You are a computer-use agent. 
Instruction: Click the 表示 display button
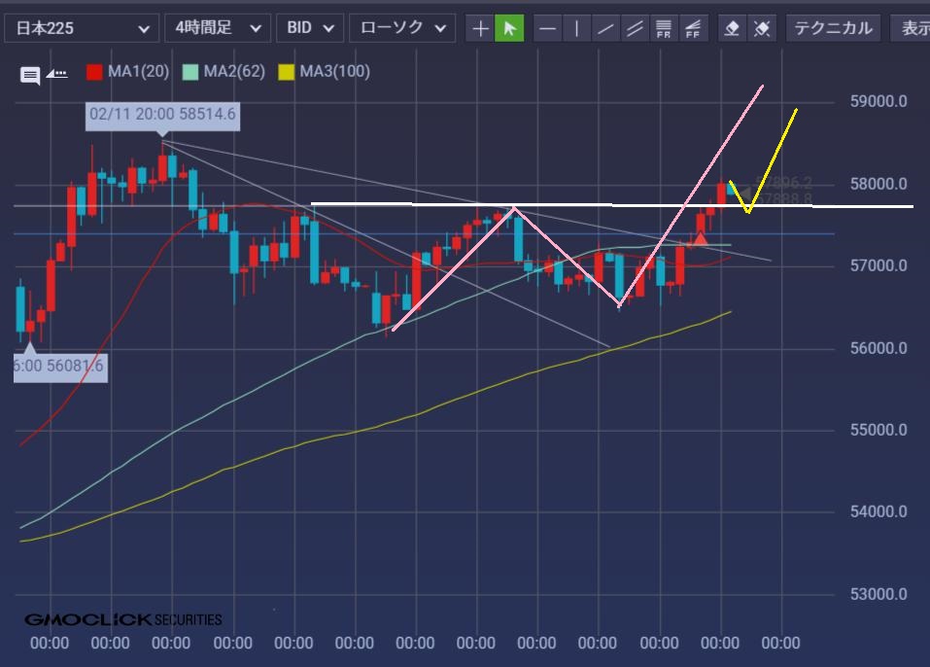point(913,27)
